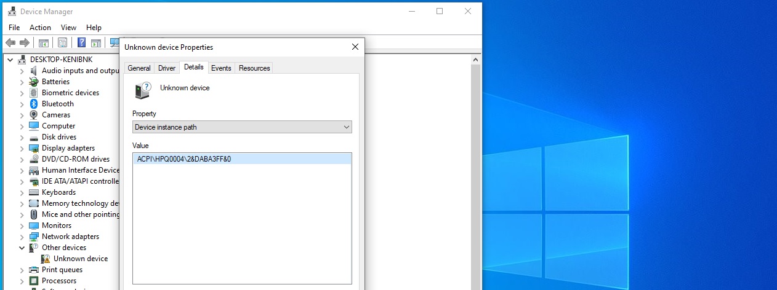Expand the Bluetooth node
Viewport: 777px width, 290px height.
coord(22,104)
